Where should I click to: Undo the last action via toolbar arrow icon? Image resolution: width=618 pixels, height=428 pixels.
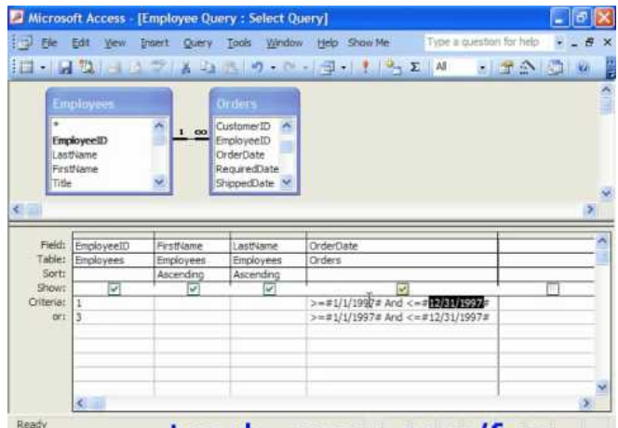click(x=257, y=67)
